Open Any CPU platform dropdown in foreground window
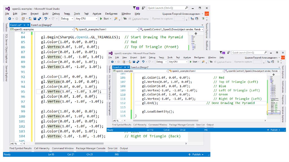 (178, 62)
